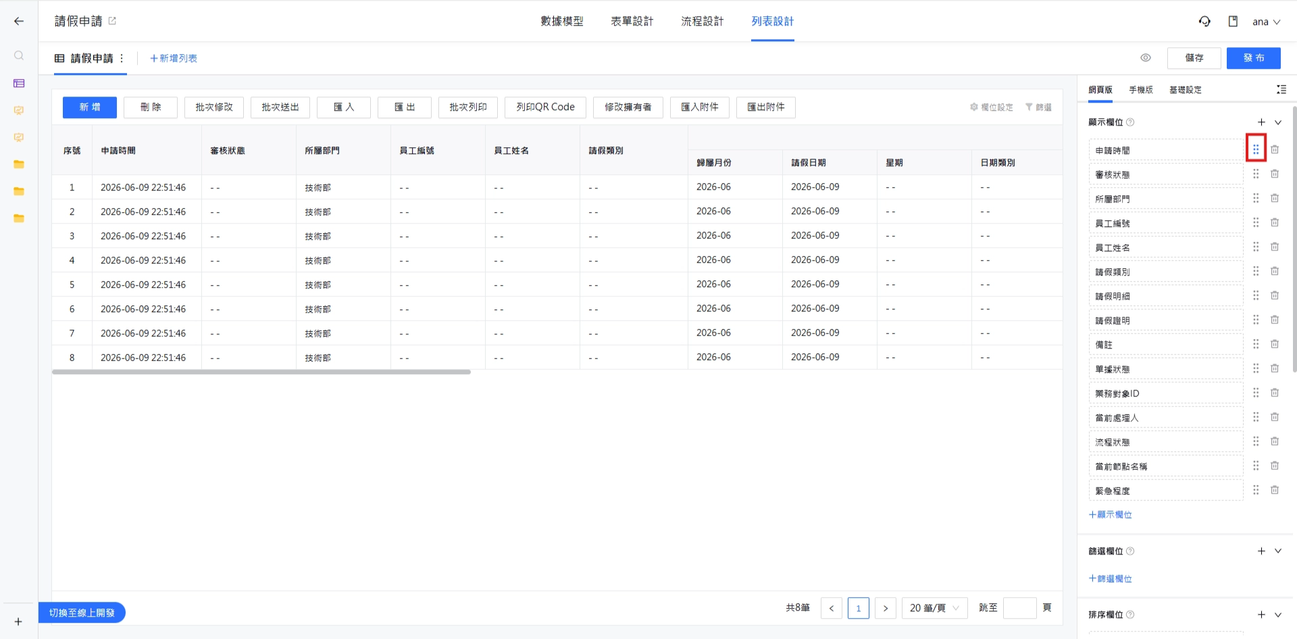This screenshot has height=639, width=1297.
Task: Select the 網頁版 panel tab
Action: (x=1100, y=89)
